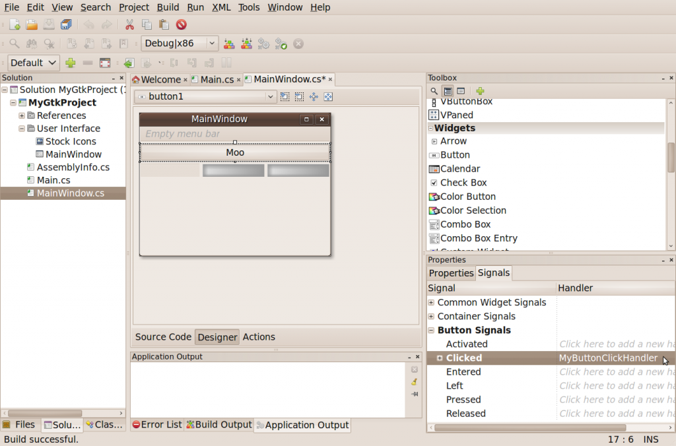Open the Default layout dropdown
The width and height of the screenshot is (676, 446).
point(33,63)
